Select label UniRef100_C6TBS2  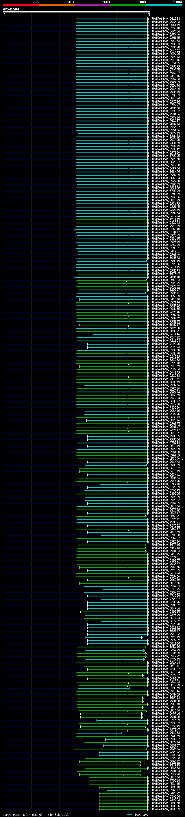166,468
